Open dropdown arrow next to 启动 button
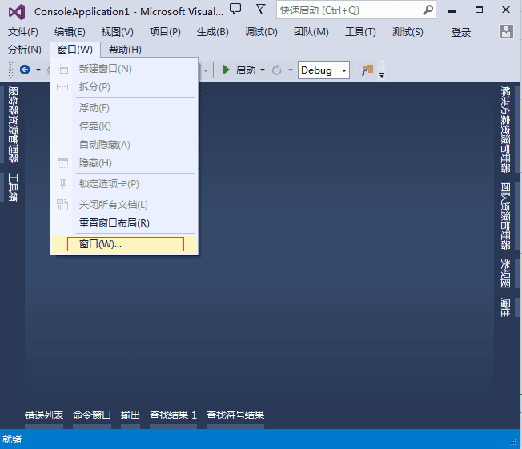The height and width of the screenshot is (449, 522). pos(263,70)
